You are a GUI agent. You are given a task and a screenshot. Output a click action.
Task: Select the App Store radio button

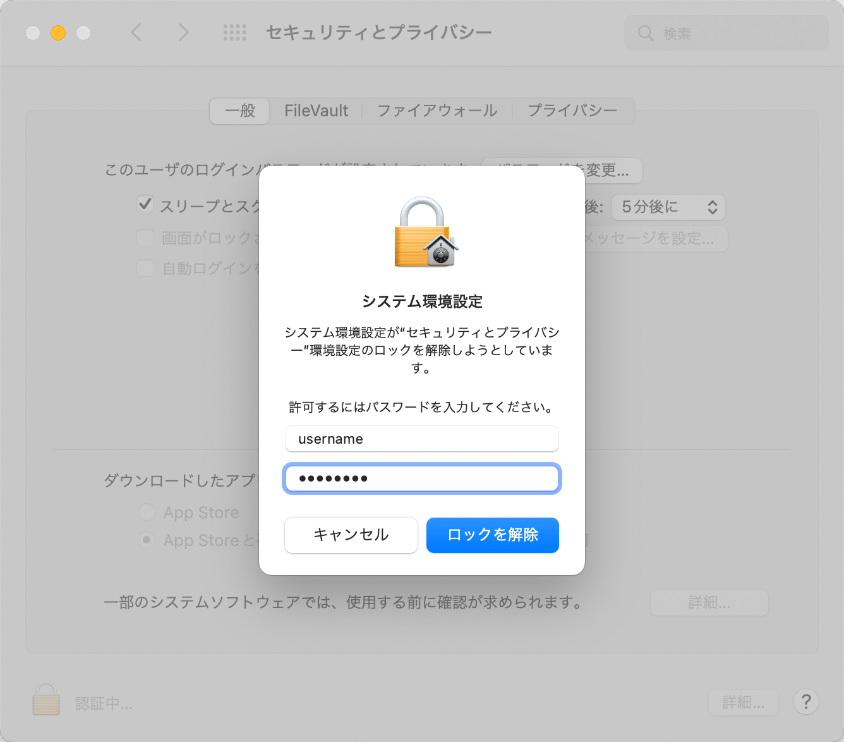coord(147,512)
